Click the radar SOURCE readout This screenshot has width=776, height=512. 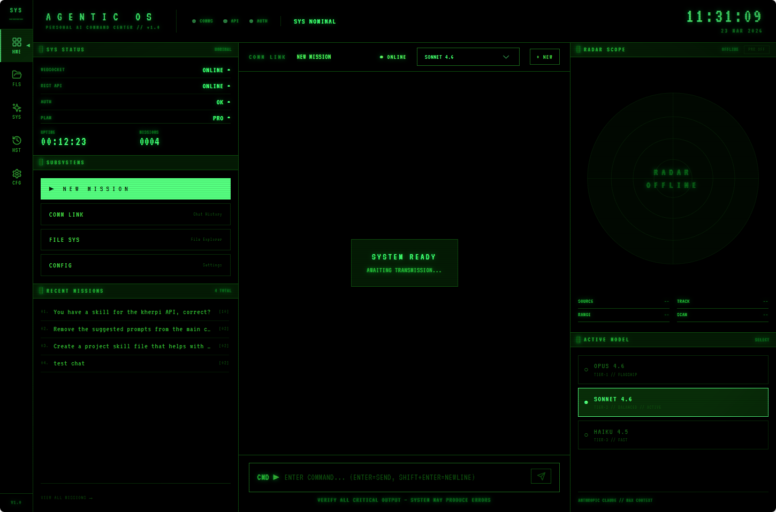coord(623,302)
